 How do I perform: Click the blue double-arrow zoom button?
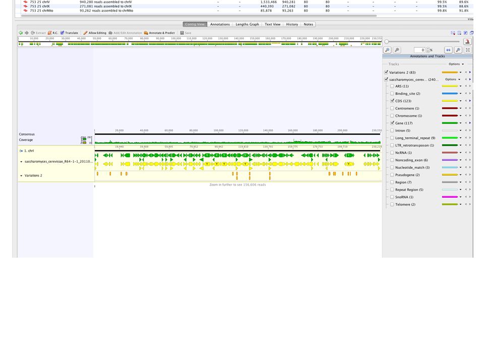click(x=448, y=50)
